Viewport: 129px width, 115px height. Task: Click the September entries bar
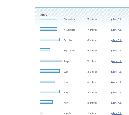pyautogui.click(x=45, y=50)
